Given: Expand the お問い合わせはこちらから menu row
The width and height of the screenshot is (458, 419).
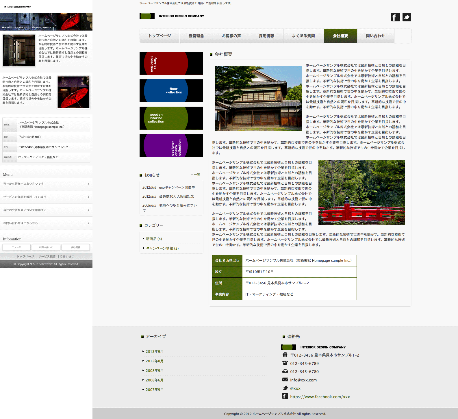Looking at the screenshot, I should [46, 223].
